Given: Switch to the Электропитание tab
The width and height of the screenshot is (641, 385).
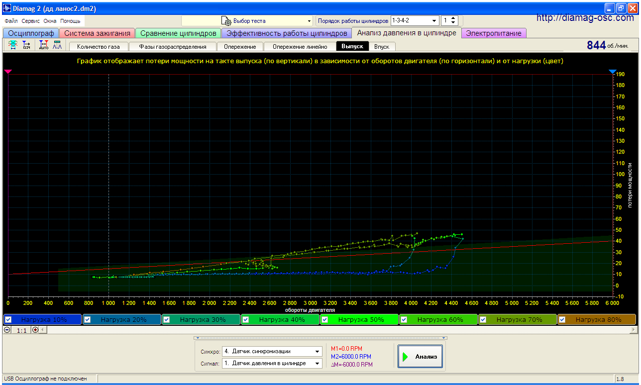Looking at the screenshot, I should [494, 33].
